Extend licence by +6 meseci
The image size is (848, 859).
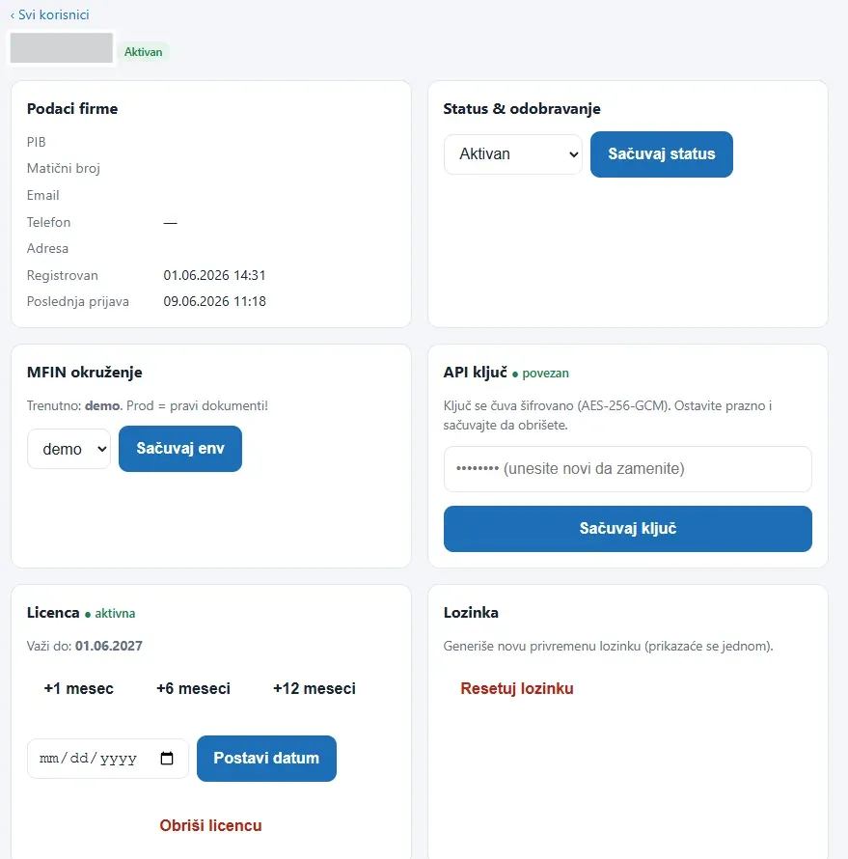pyautogui.click(x=193, y=688)
